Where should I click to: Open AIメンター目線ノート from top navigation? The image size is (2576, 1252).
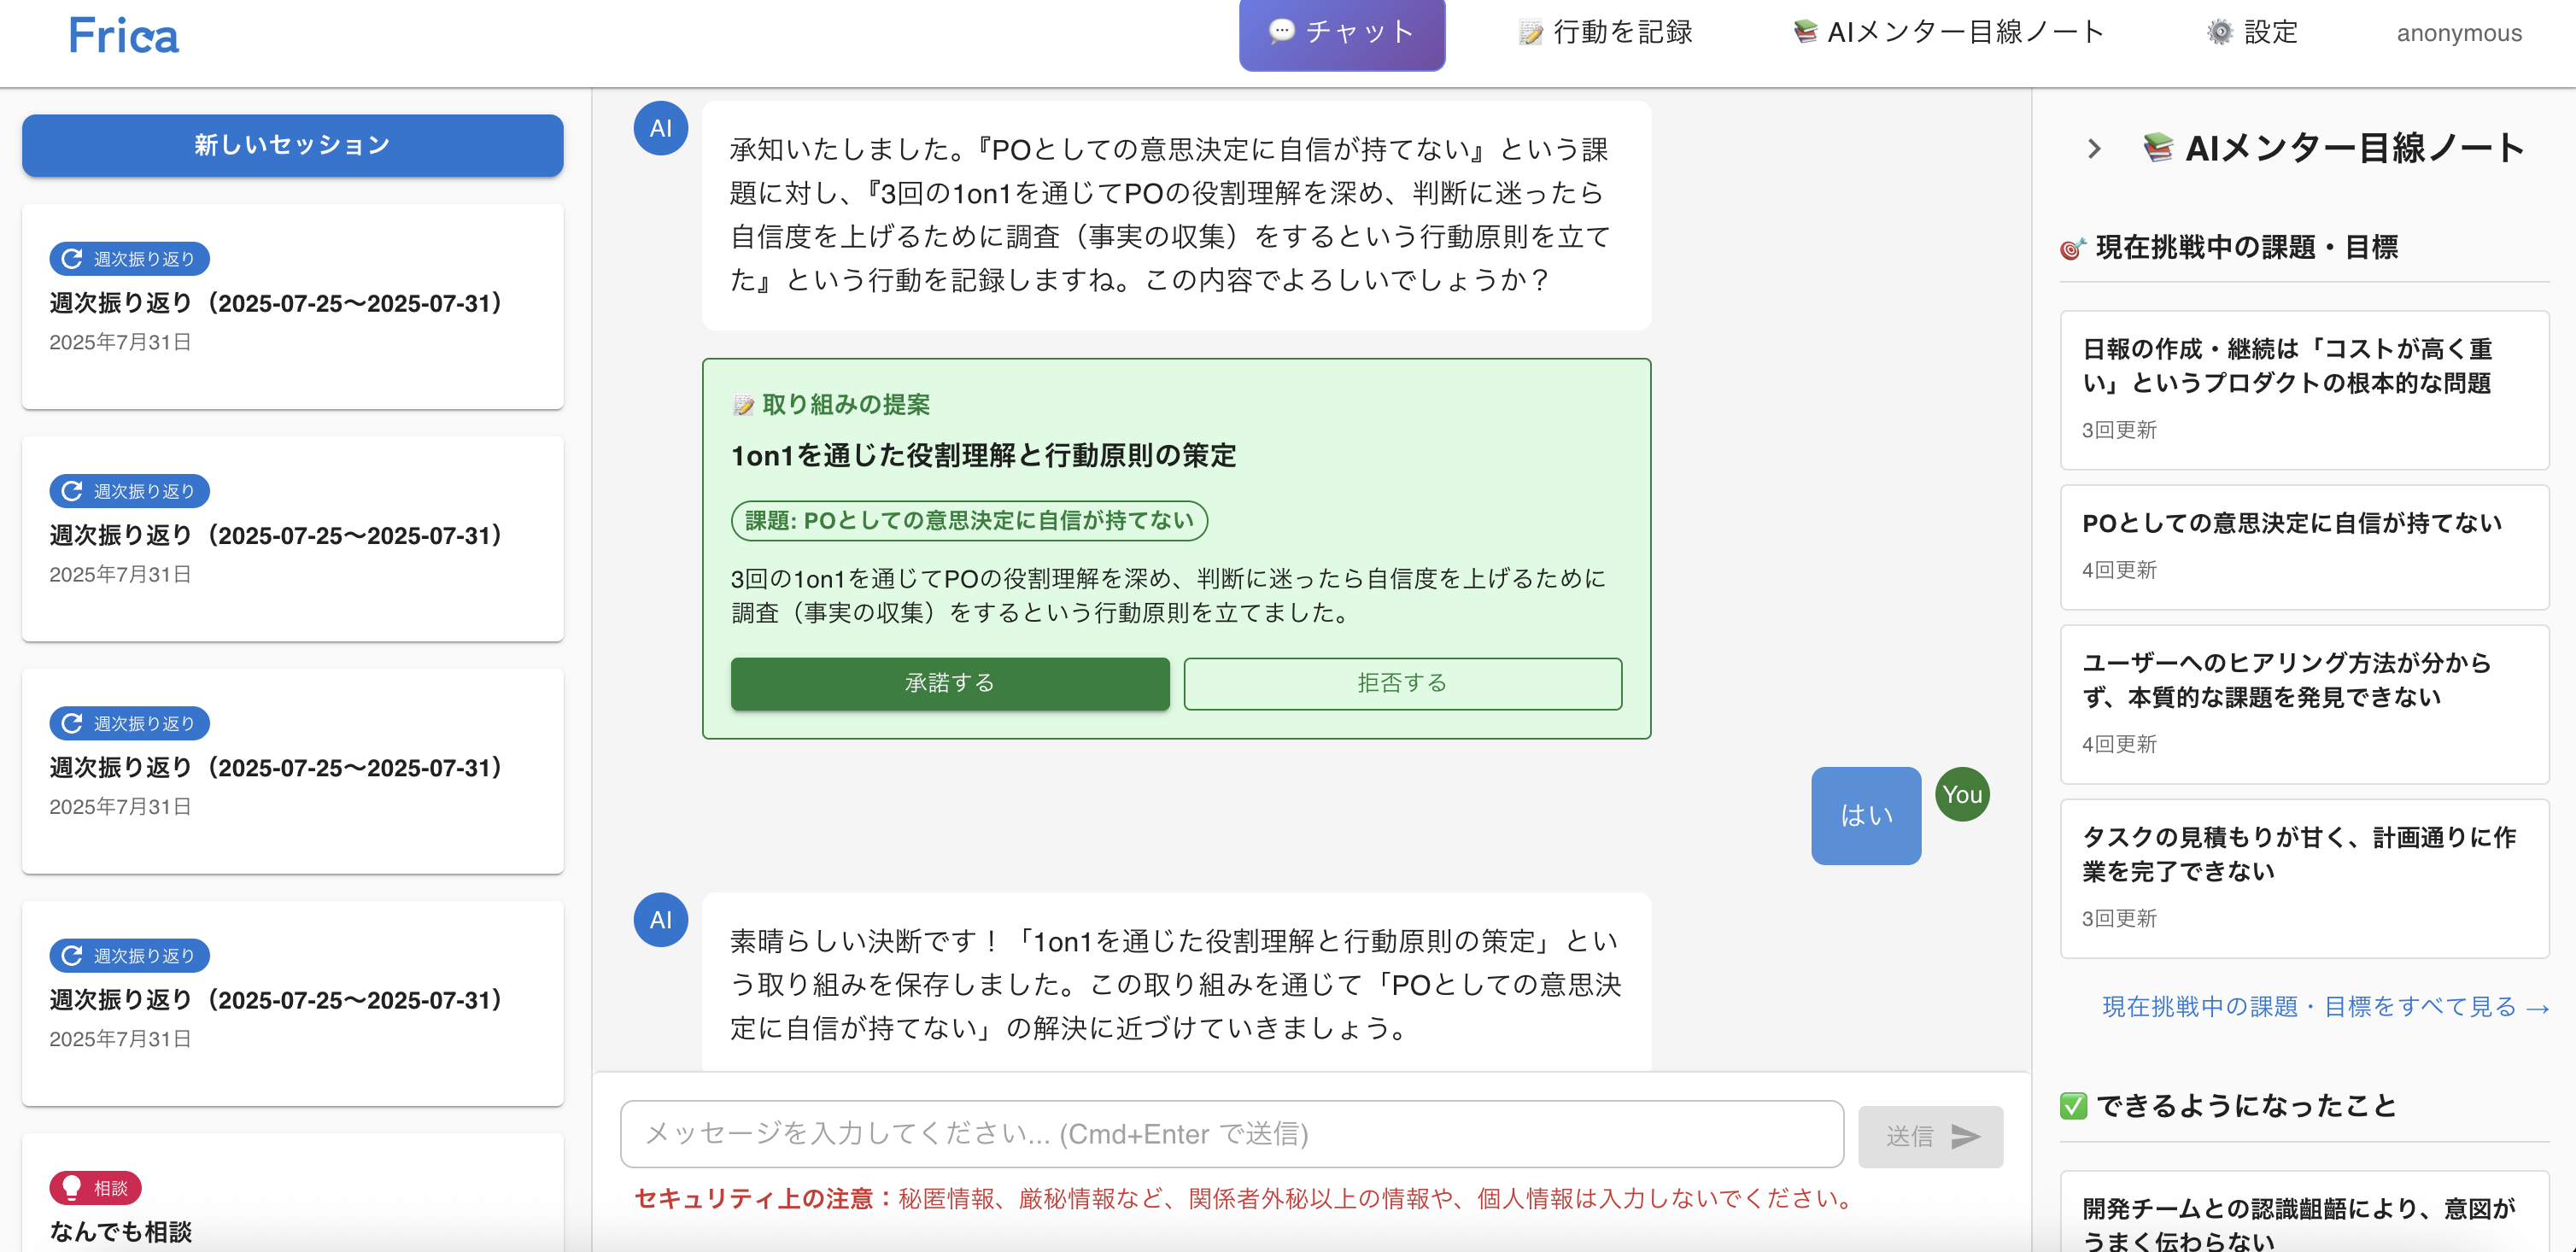(x=1949, y=33)
